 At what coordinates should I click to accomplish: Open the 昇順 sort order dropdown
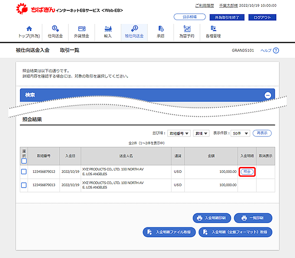[x=201, y=133]
